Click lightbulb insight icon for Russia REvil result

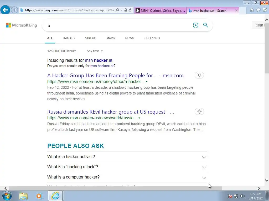pos(199,111)
